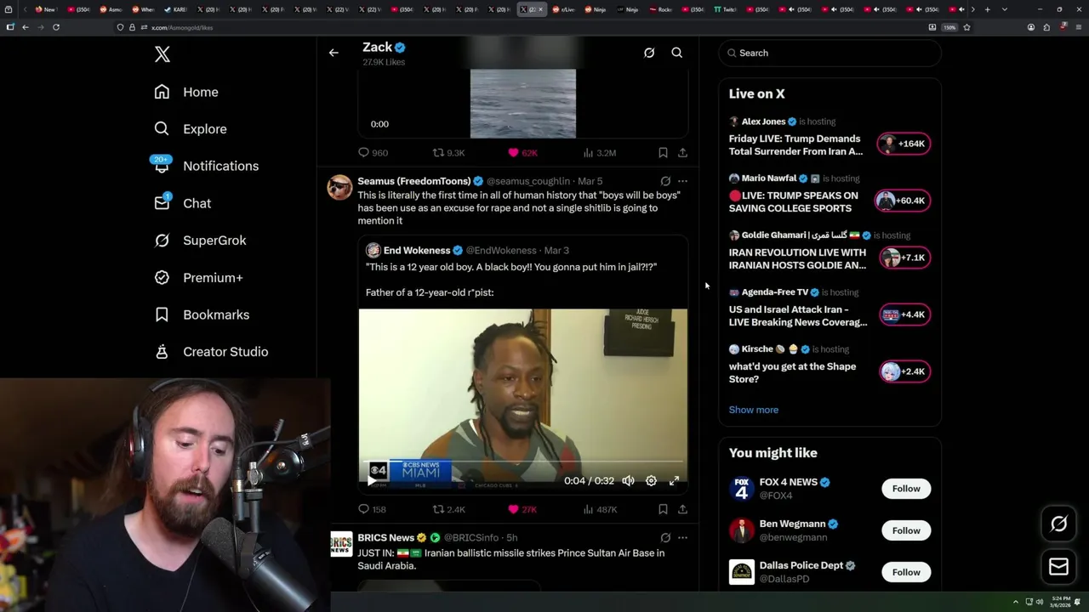
Task: Open the floating messages envelope button
Action: [x=1058, y=567]
